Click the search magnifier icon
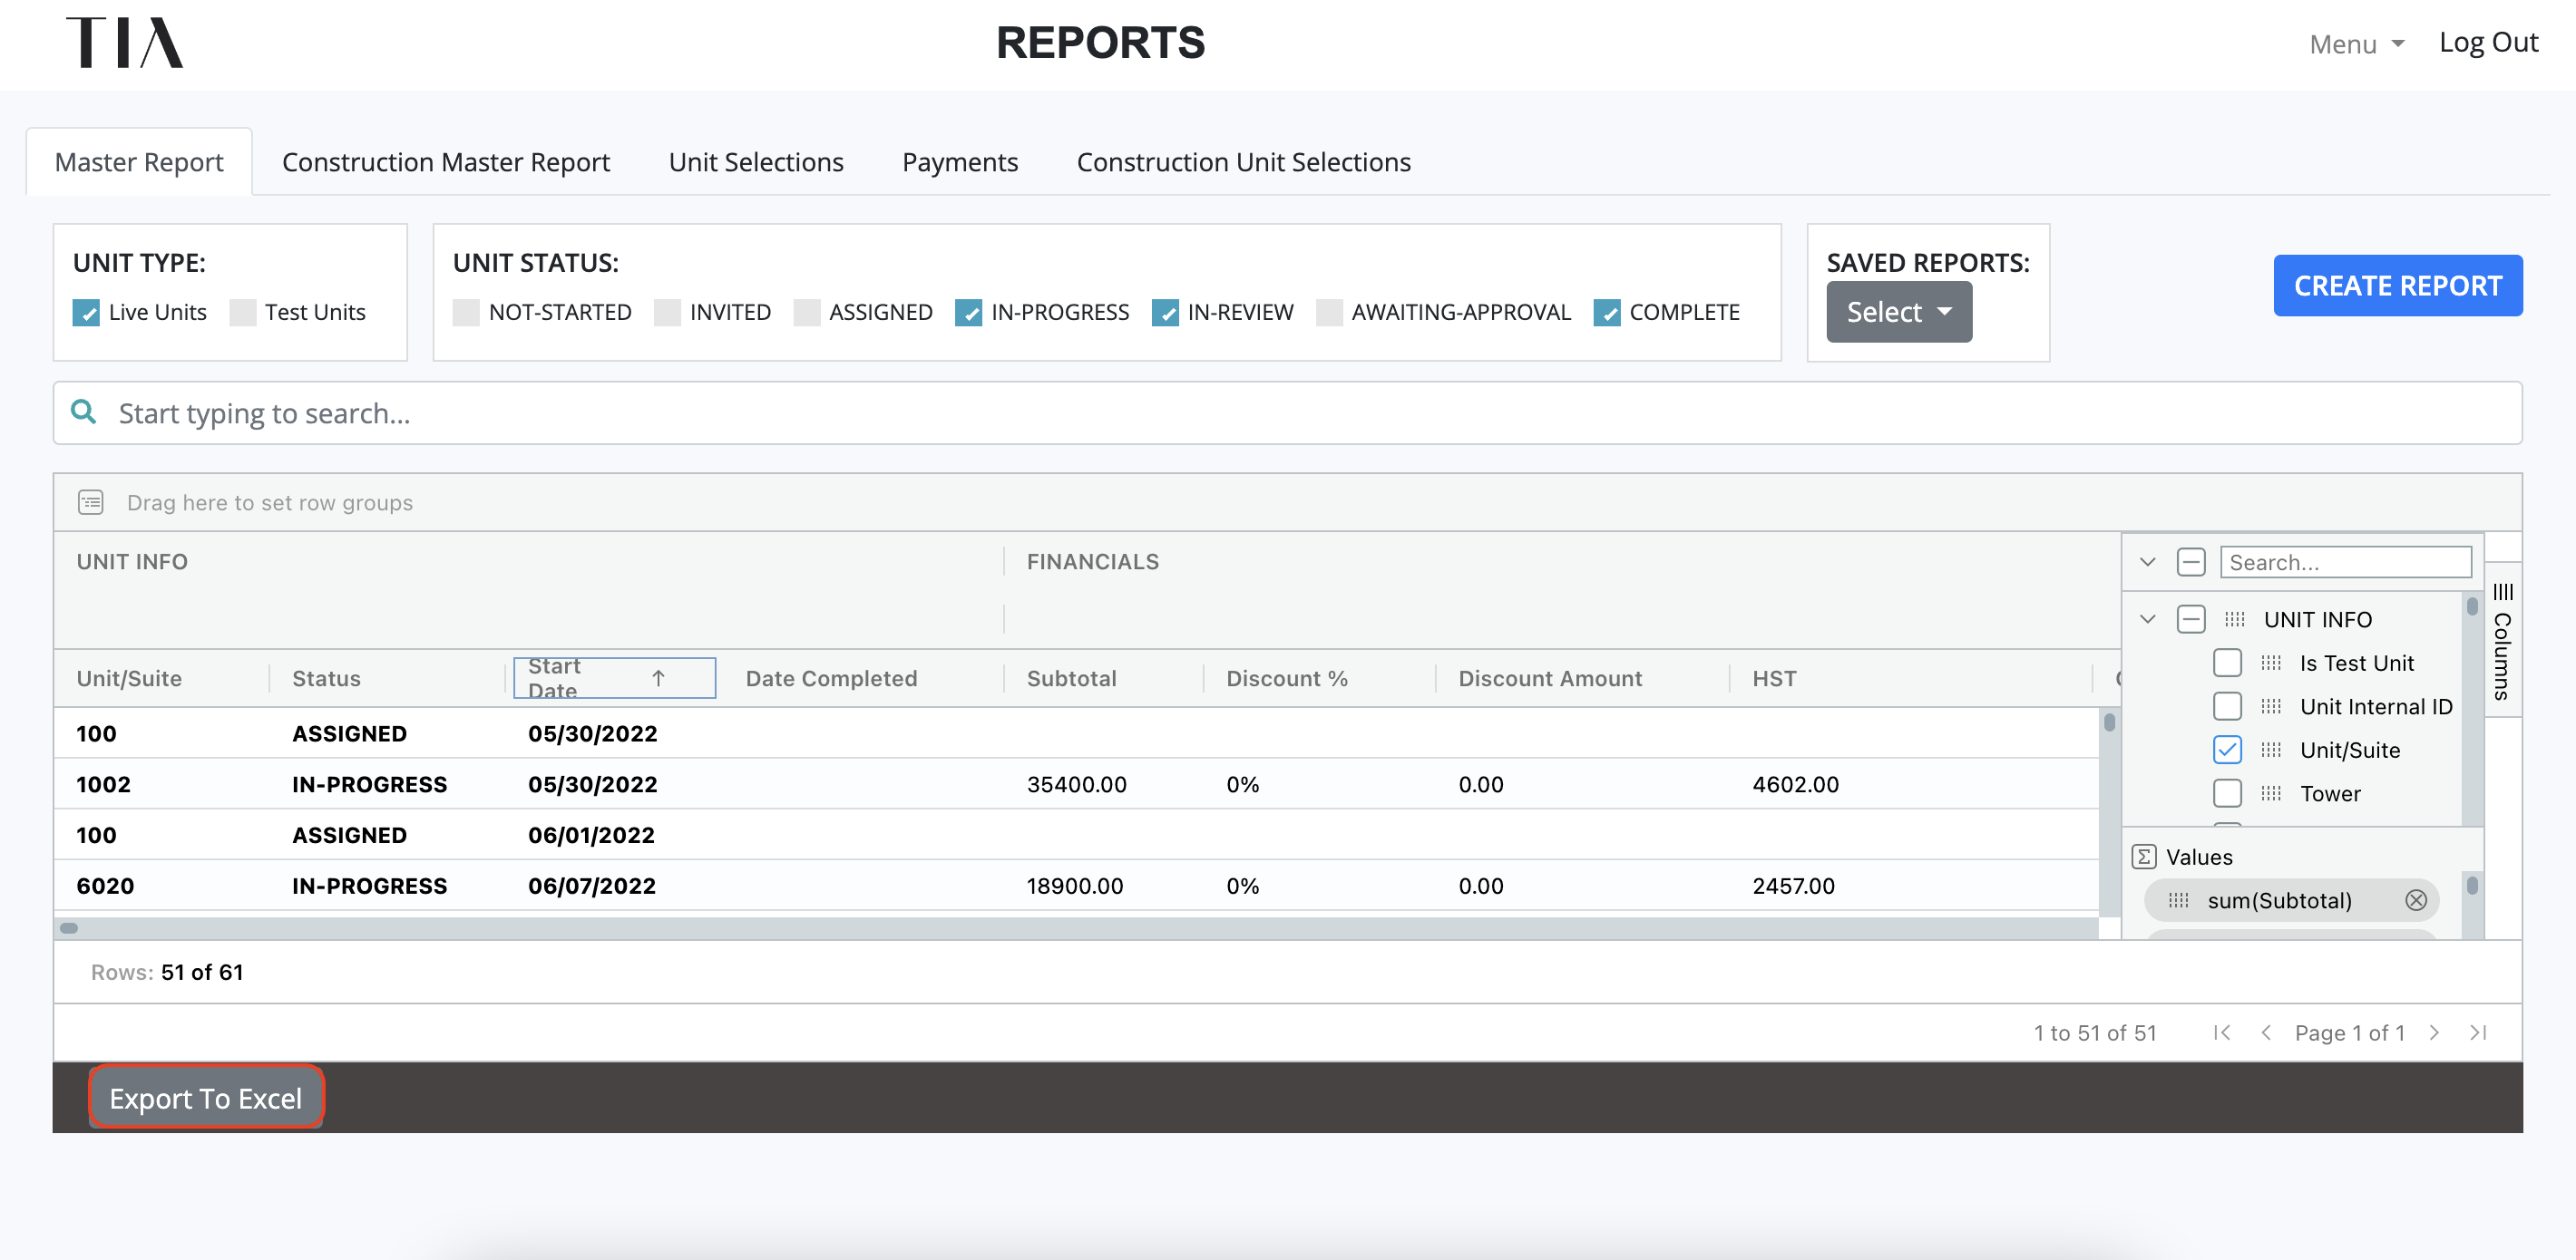Screen dimensions: 2576x1260 pyautogui.click(x=84, y=412)
